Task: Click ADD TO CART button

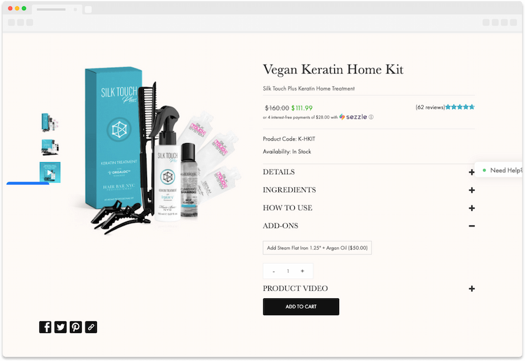Action: [301, 307]
